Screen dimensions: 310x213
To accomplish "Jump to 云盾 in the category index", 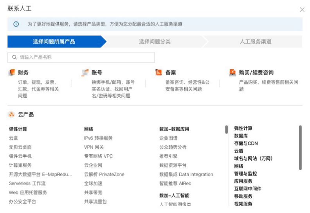I will [239, 151].
